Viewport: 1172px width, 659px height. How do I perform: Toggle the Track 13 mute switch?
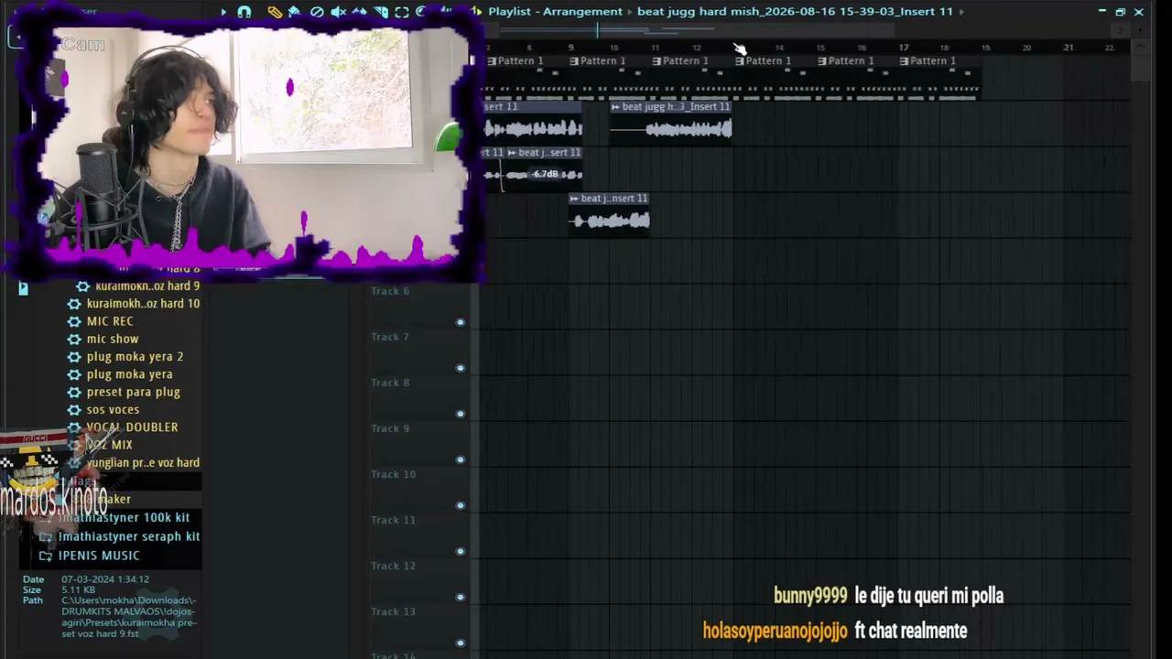pos(461,643)
